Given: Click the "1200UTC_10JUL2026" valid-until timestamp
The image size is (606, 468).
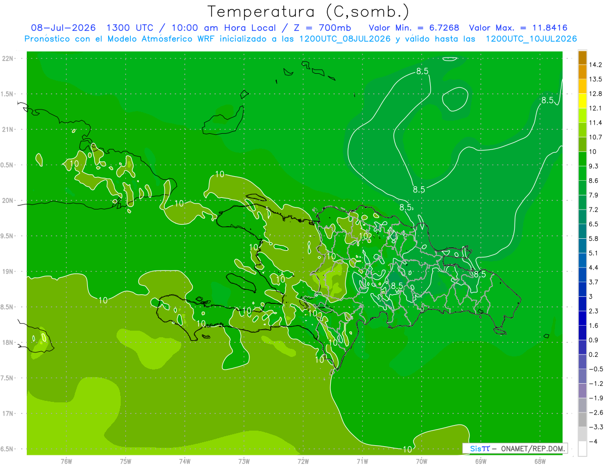Looking at the screenshot, I should [x=531, y=39].
